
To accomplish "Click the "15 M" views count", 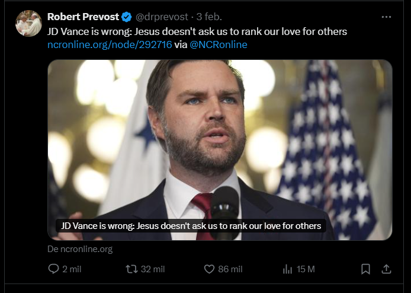I will (x=306, y=269).
